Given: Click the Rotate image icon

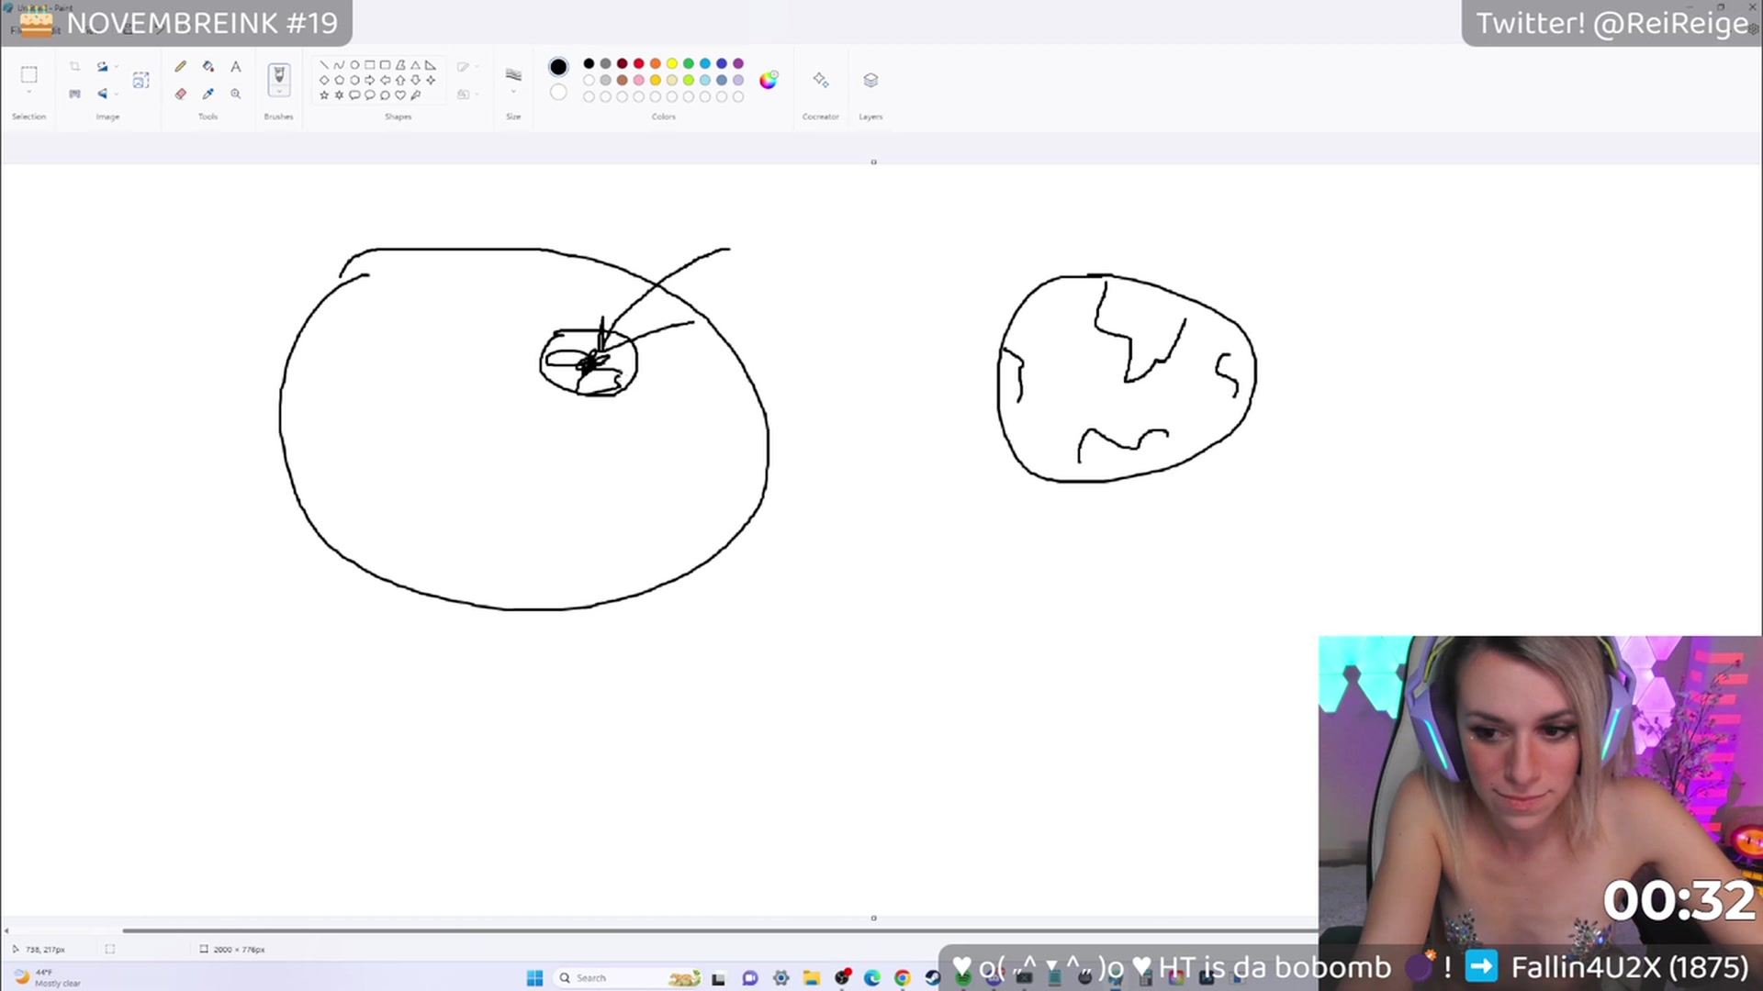Looking at the screenshot, I should pos(102,66).
